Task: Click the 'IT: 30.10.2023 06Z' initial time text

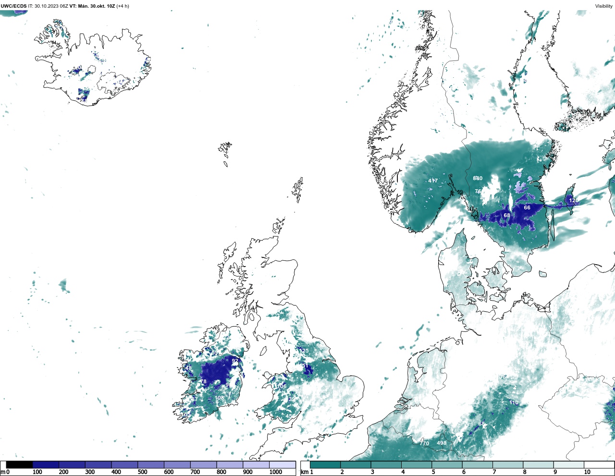Action: coord(48,6)
